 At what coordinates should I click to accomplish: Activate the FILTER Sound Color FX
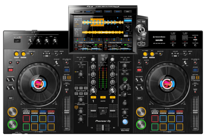point(86,93)
